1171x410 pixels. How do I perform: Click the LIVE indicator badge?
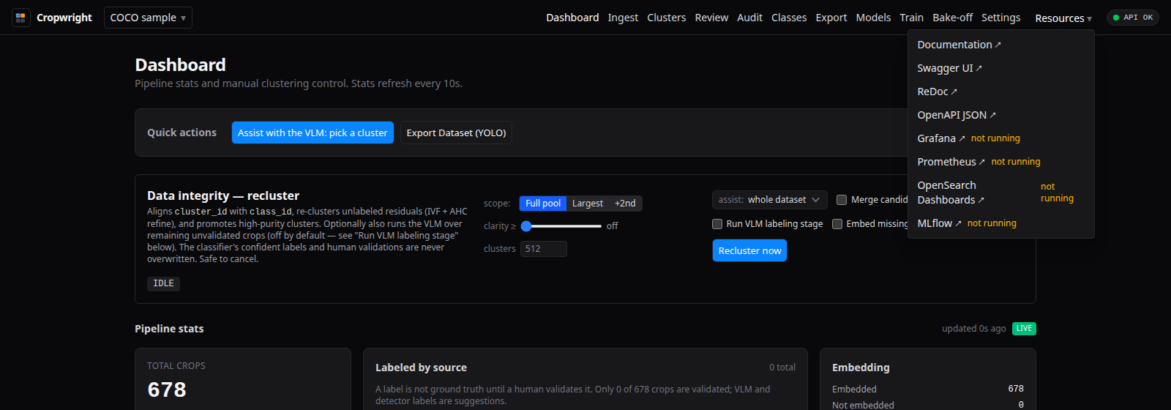point(1024,329)
